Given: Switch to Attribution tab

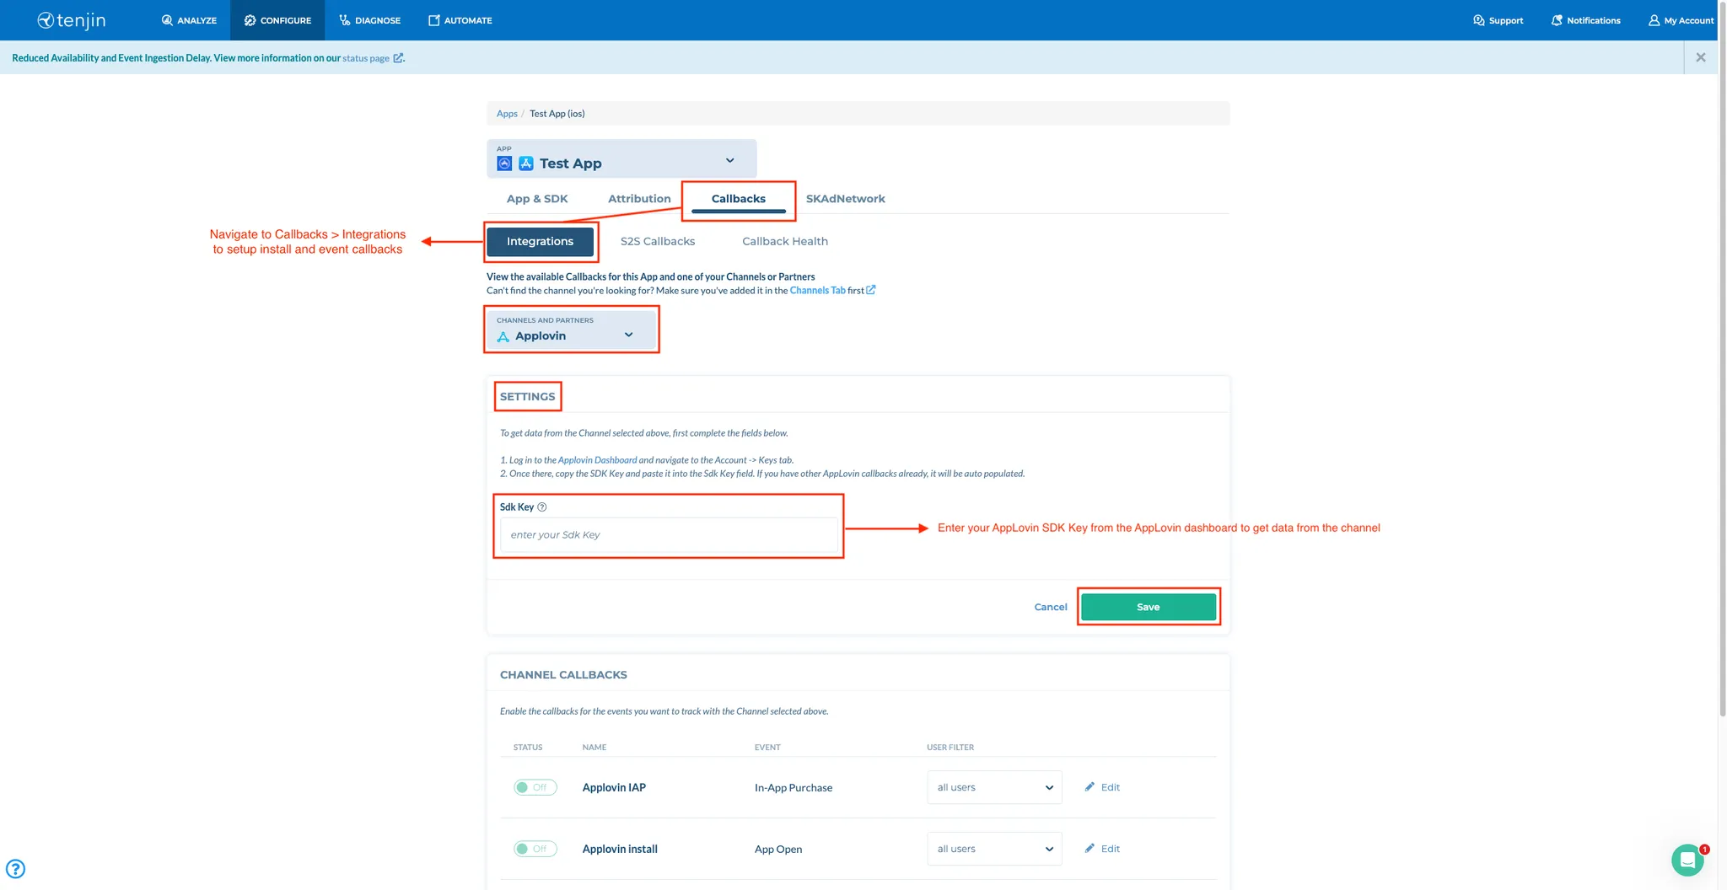Looking at the screenshot, I should pyautogui.click(x=639, y=199).
